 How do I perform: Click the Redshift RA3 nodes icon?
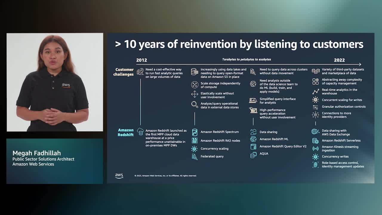[x=195, y=140]
